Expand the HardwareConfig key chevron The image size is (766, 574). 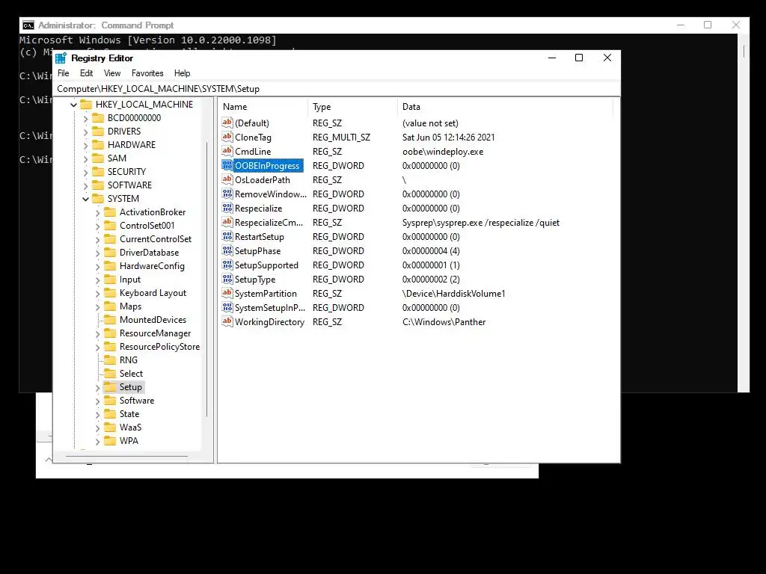(x=98, y=267)
